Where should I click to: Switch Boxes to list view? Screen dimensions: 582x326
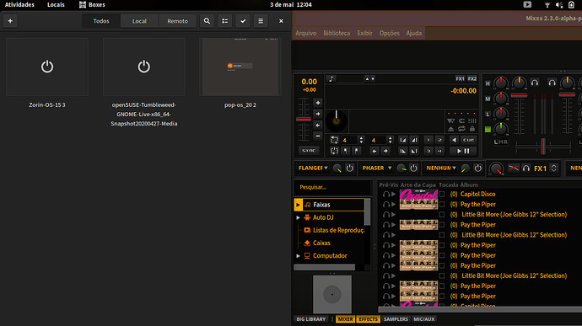(225, 21)
